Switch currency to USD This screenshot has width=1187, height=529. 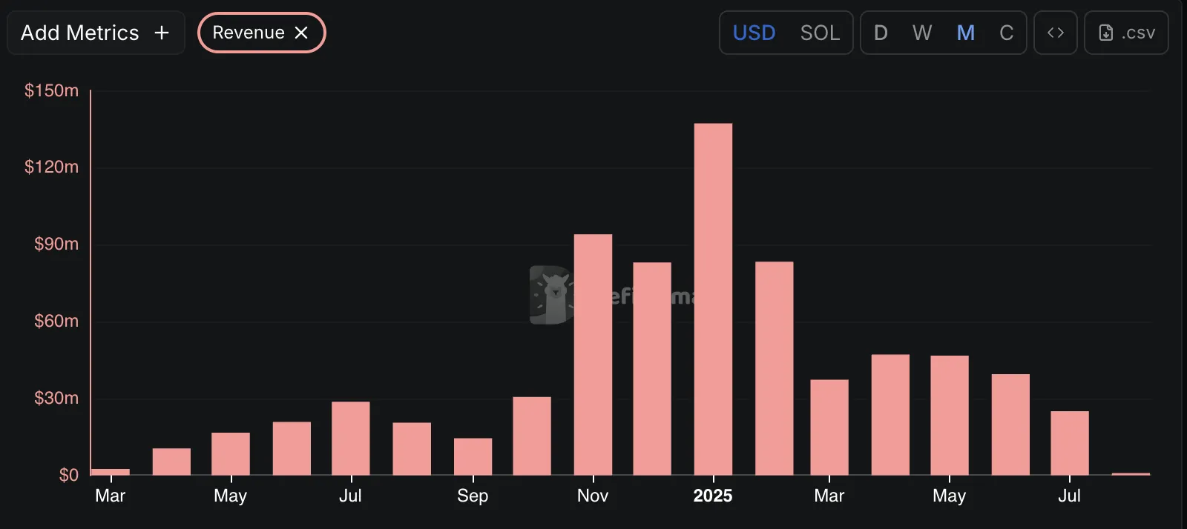click(754, 33)
